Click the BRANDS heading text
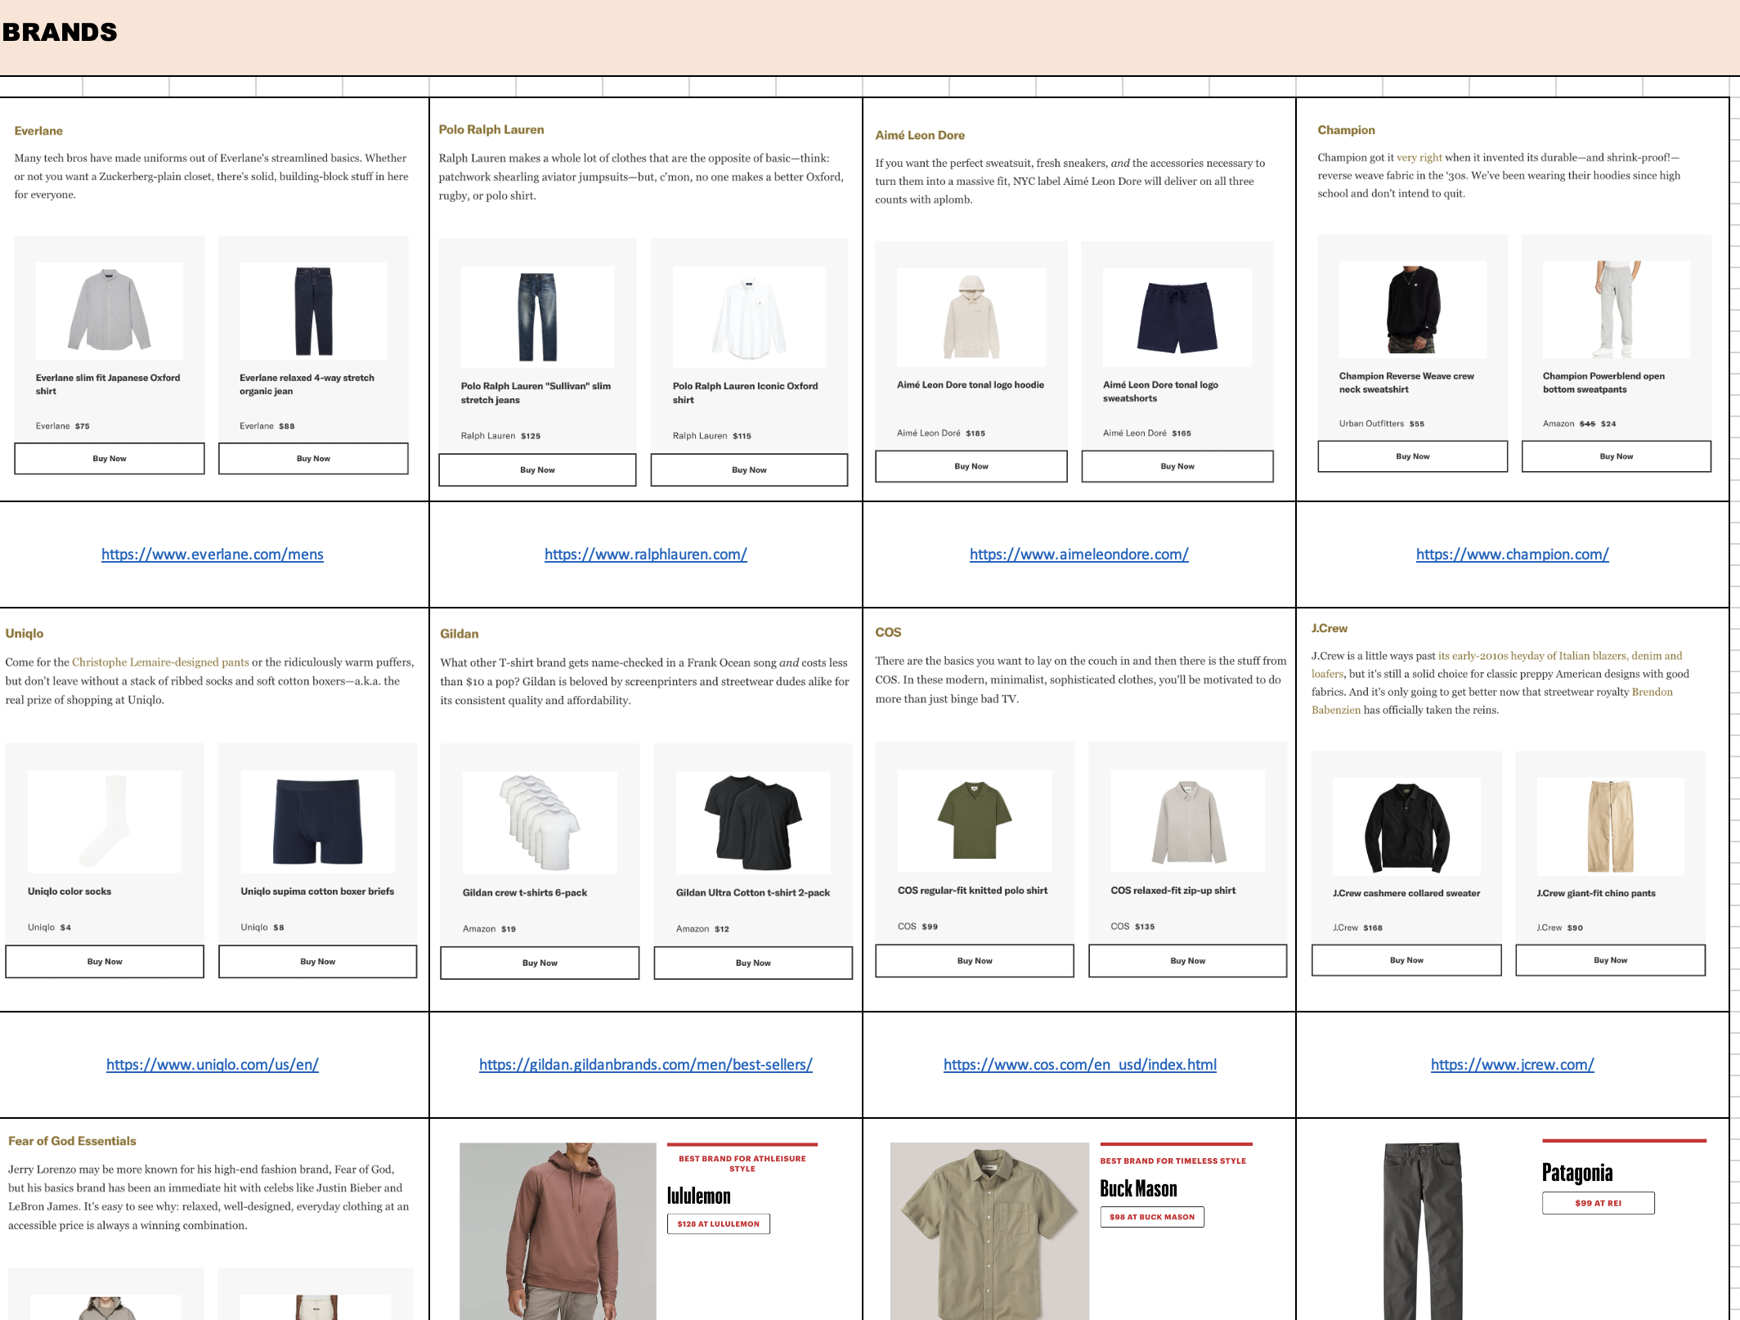1740x1320 pixels. pos(60,32)
